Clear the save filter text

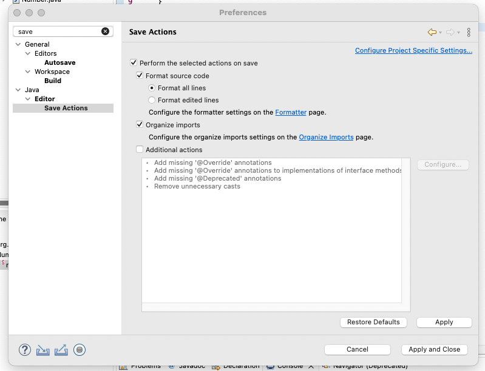click(x=105, y=31)
